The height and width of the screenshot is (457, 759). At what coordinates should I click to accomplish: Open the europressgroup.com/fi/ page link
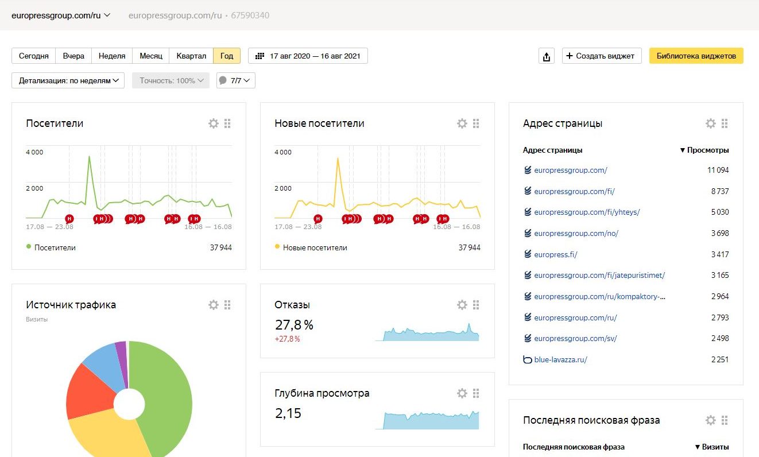click(x=574, y=191)
